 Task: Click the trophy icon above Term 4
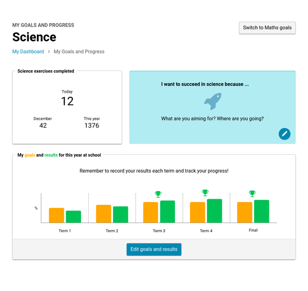tap(205, 193)
